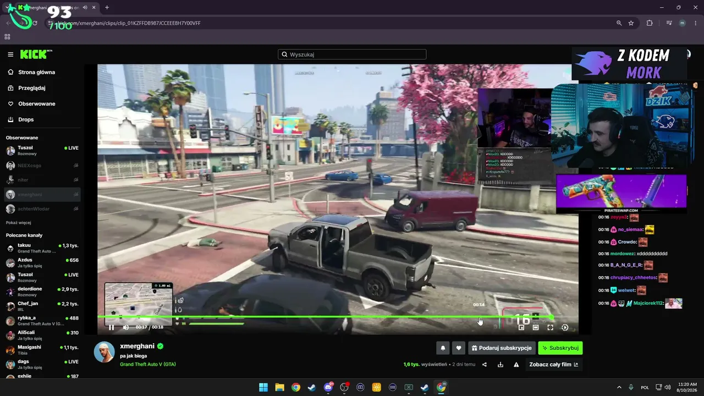The image size is (704, 396).
Task: Enter fullscreen video mode
Action: 550,327
